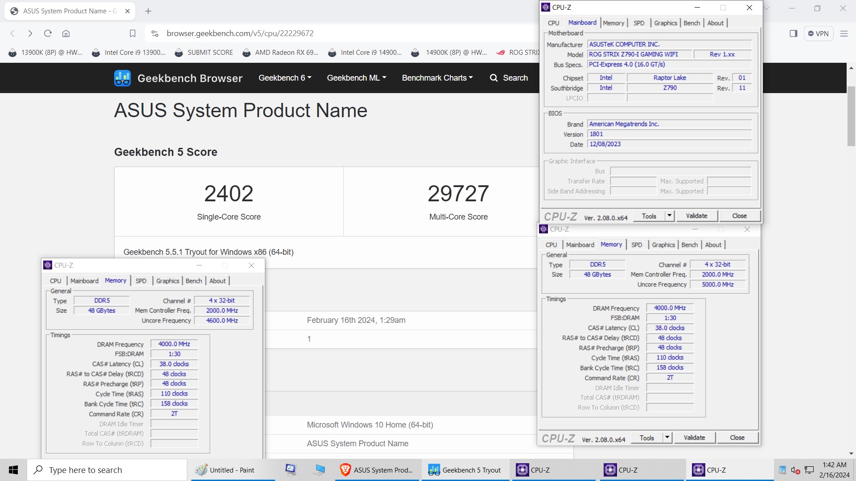Screen dimensions: 856x481
Task: Click Validate in bottom-right CPU-Z window
Action: pos(694,438)
